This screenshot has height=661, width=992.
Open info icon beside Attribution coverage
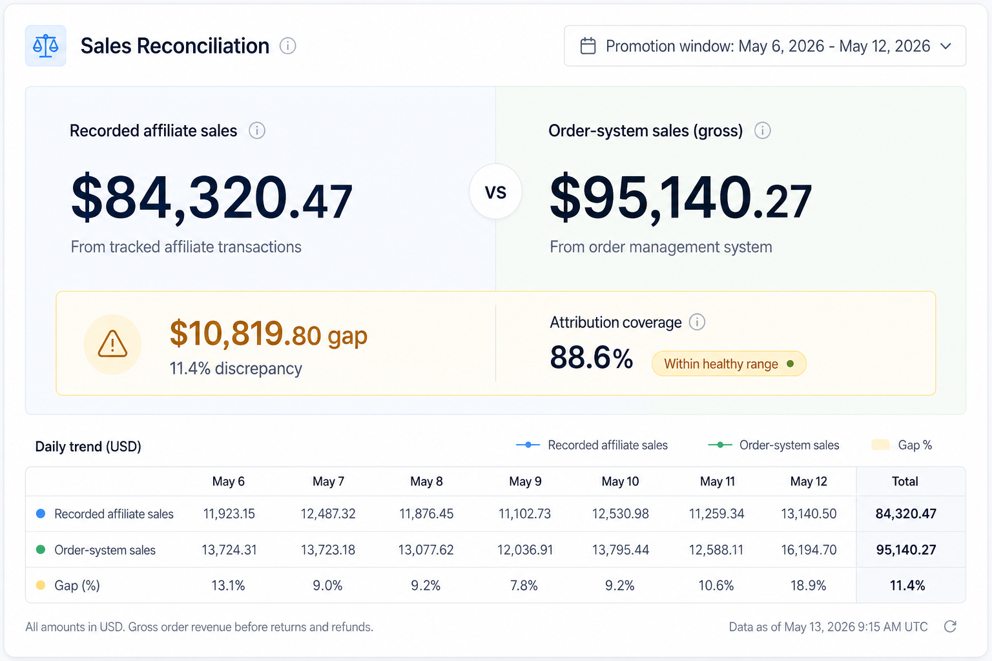[697, 322]
